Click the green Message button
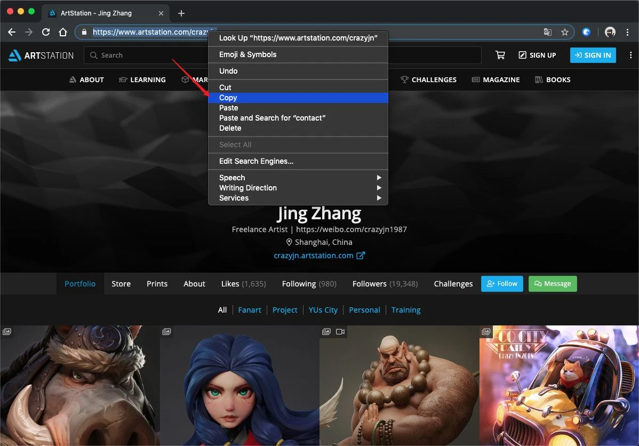Viewport: 639px width, 446px height. (x=552, y=284)
